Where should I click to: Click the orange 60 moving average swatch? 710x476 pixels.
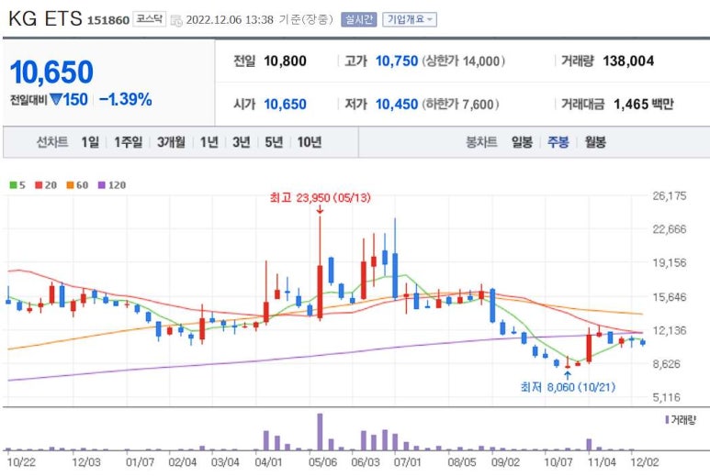click(x=70, y=185)
